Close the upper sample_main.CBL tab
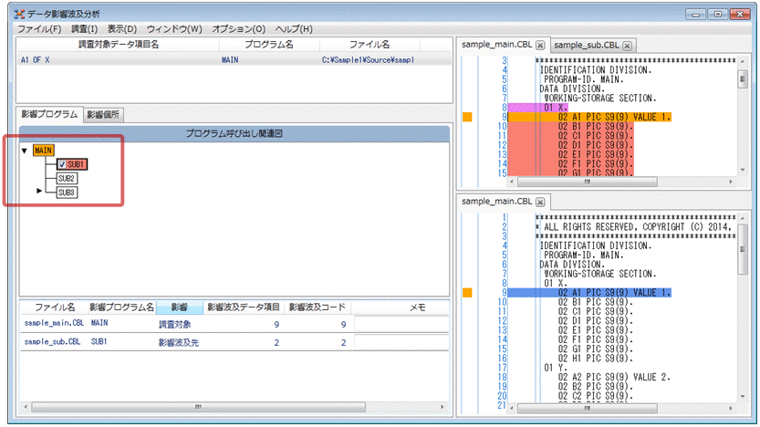 pos(540,45)
